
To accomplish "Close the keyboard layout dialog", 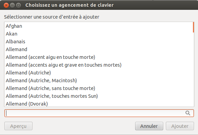I will pos(6,5).
